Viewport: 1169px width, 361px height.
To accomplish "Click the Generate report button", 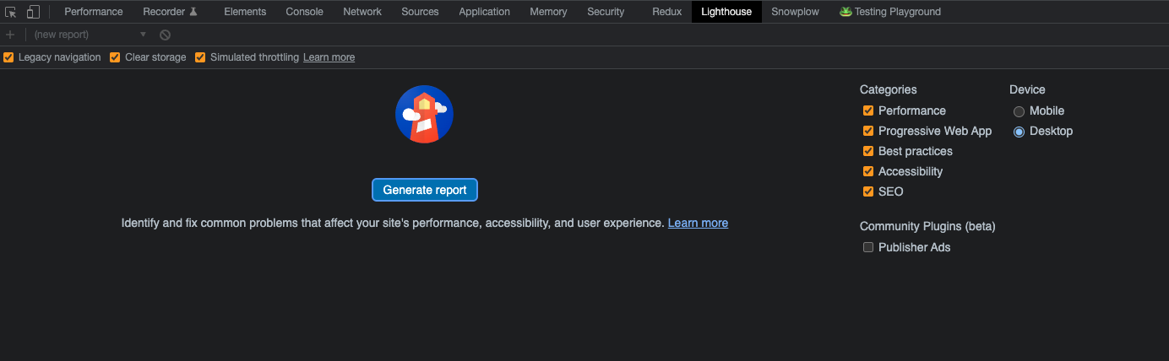I will (425, 190).
